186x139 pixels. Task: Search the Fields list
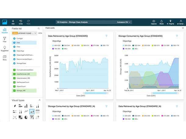pos(38,28)
